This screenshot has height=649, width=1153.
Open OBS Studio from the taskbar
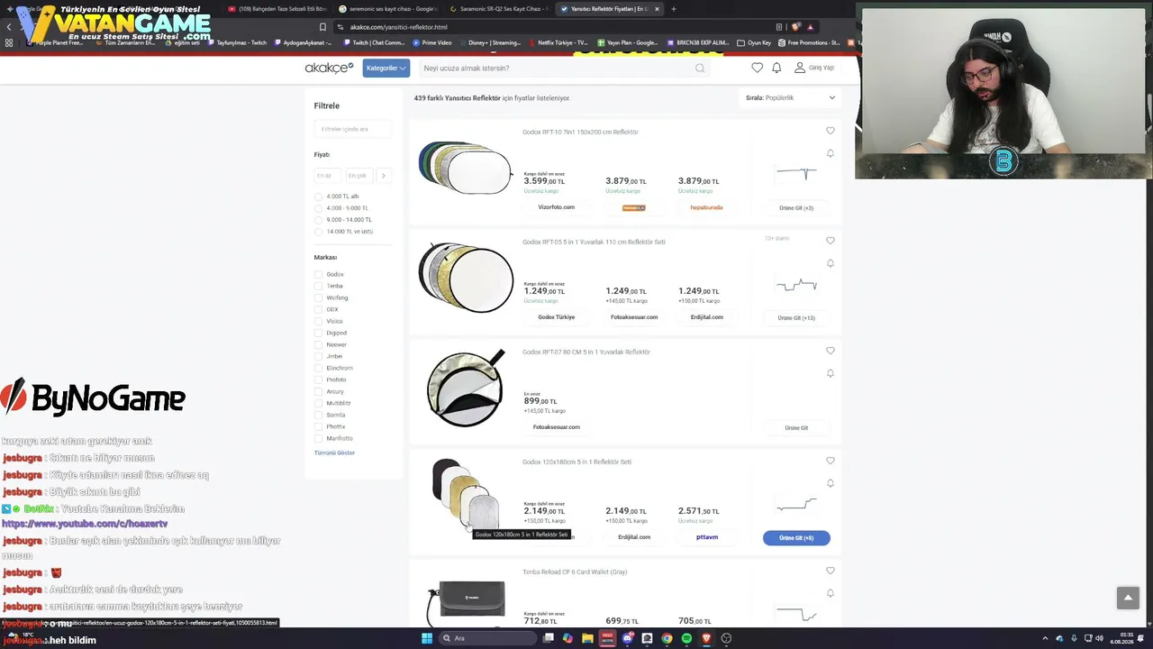pos(726,638)
